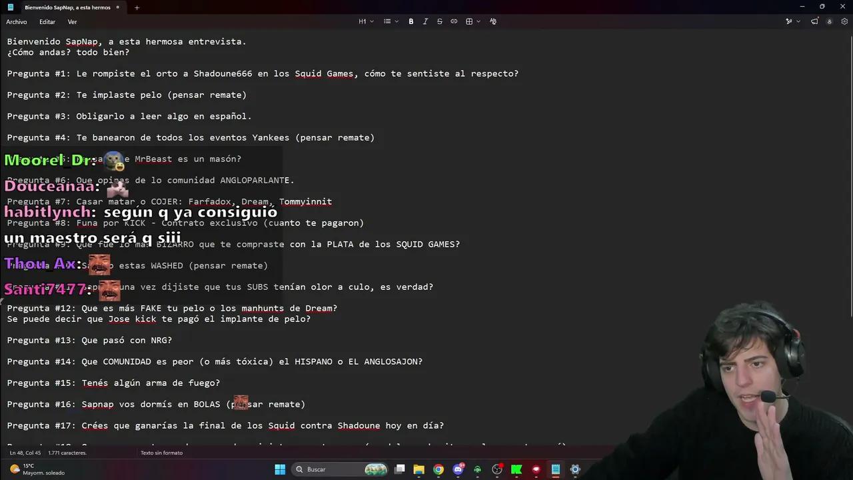The width and height of the screenshot is (853, 480).
Task: Click the Buscar taskbar search box
Action: tap(341, 469)
